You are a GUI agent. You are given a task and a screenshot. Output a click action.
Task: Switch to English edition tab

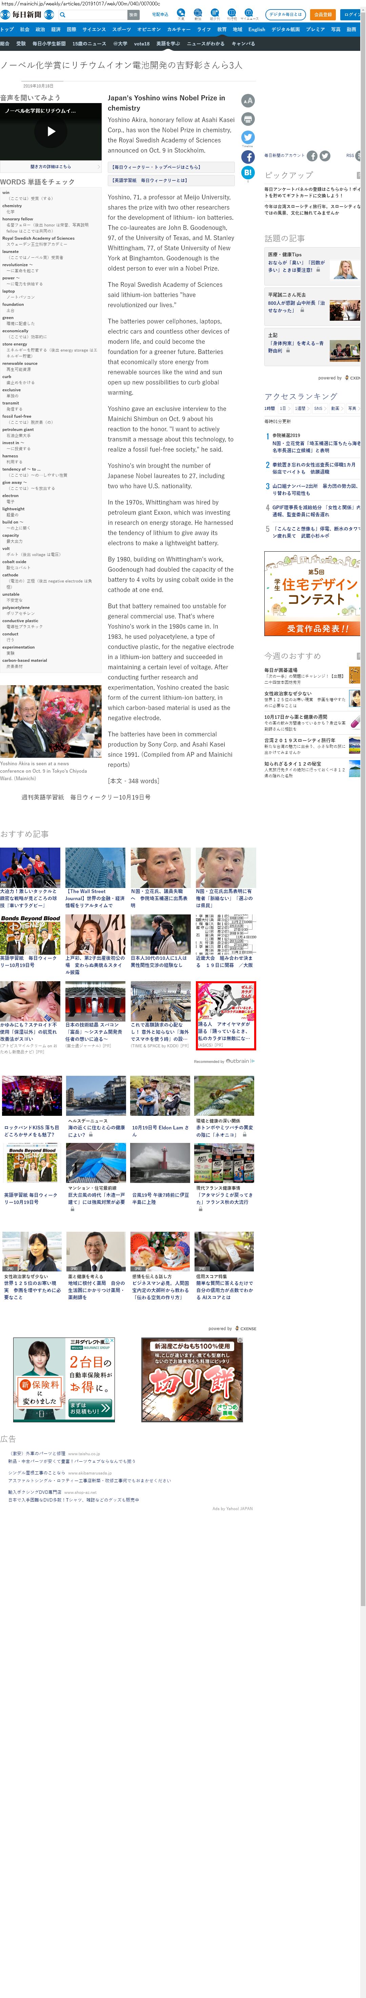(x=257, y=29)
